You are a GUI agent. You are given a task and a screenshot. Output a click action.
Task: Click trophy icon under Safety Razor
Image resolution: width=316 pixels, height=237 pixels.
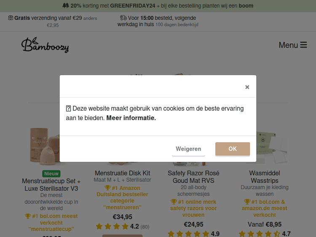tap(174, 202)
